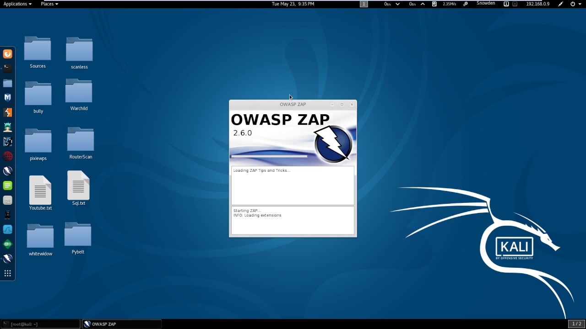The height and width of the screenshot is (329, 586).
Task: Open the clock showing Tue May 23, 9:35 PM
Action: pyautogui.click(x=293, y=4)
